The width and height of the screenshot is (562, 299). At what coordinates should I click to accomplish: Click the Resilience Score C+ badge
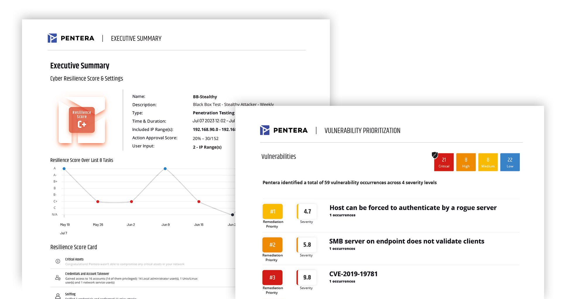point(82,120)
